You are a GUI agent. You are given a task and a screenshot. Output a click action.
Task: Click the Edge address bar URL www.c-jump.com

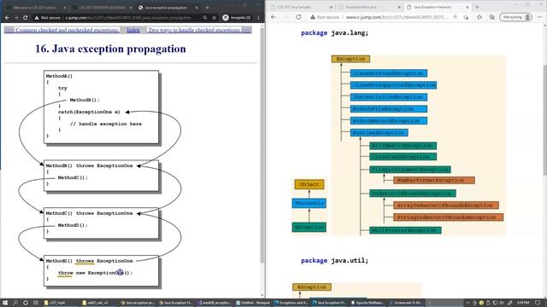(x=397, y=17)
